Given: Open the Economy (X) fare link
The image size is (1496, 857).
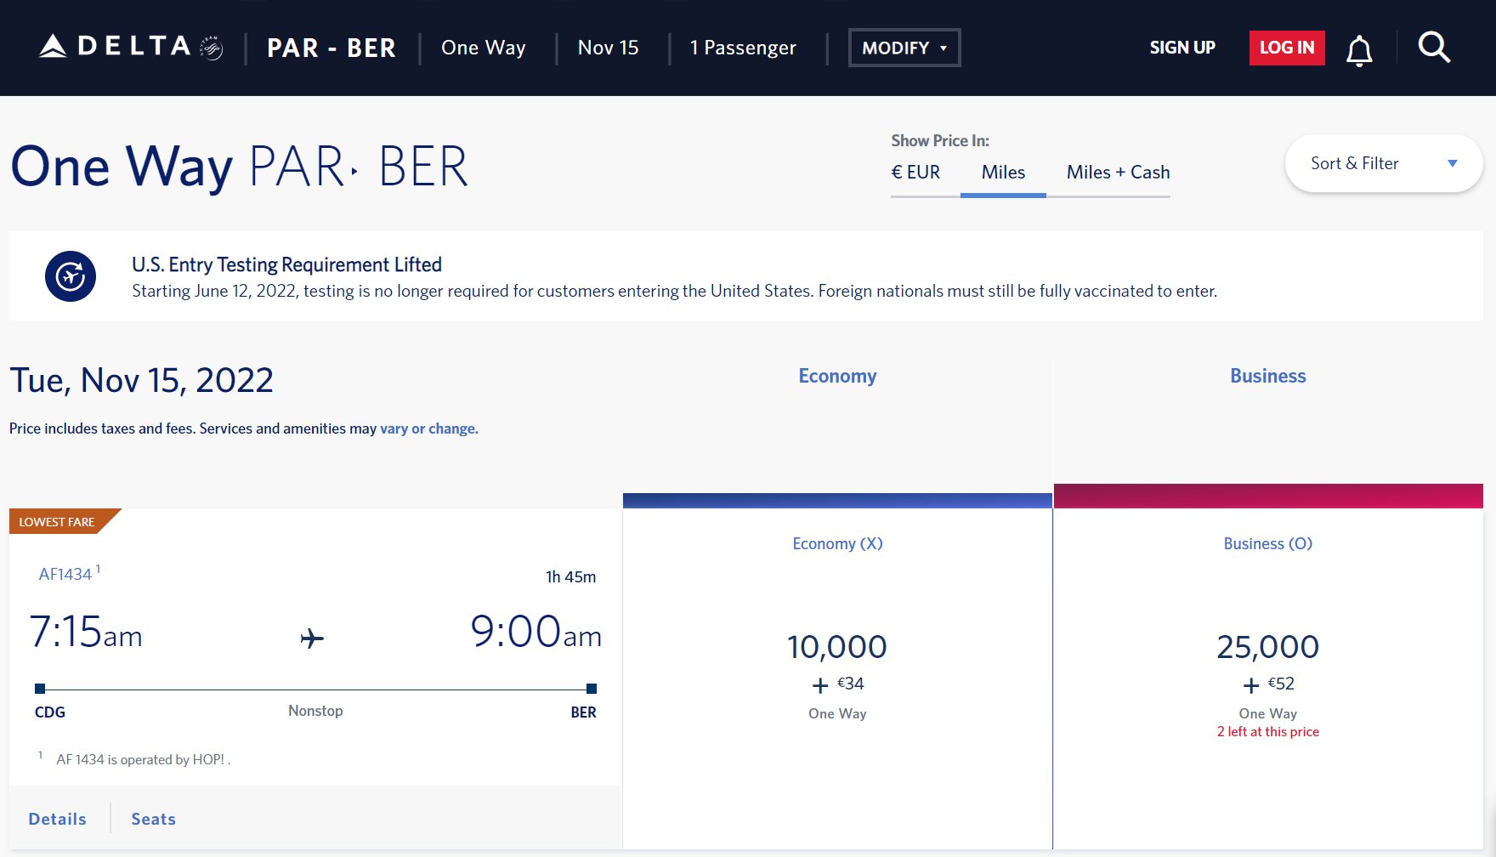Looking at the screenshot, I should pyautogui.click(x=837, y=543).
